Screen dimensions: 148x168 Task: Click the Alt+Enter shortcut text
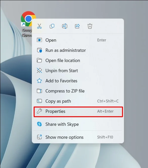(x=105, y=111)
